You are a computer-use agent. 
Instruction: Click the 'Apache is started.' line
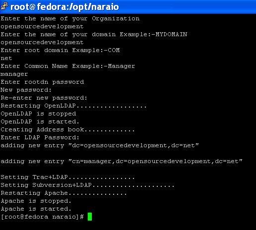click(36, 209)
